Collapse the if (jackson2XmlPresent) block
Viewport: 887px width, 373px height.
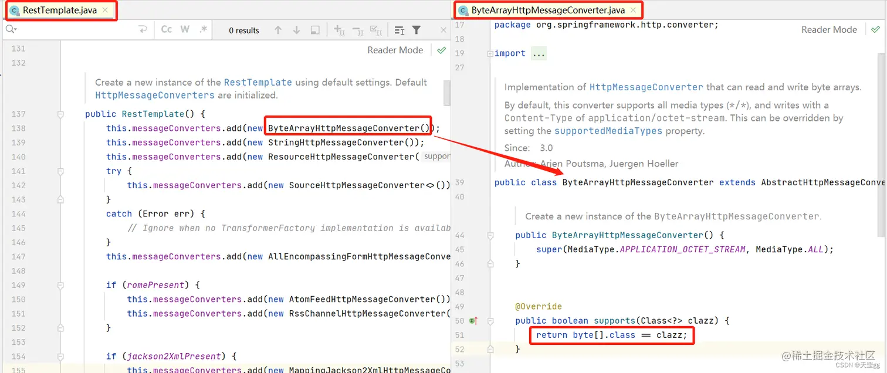tap(60, 357)
